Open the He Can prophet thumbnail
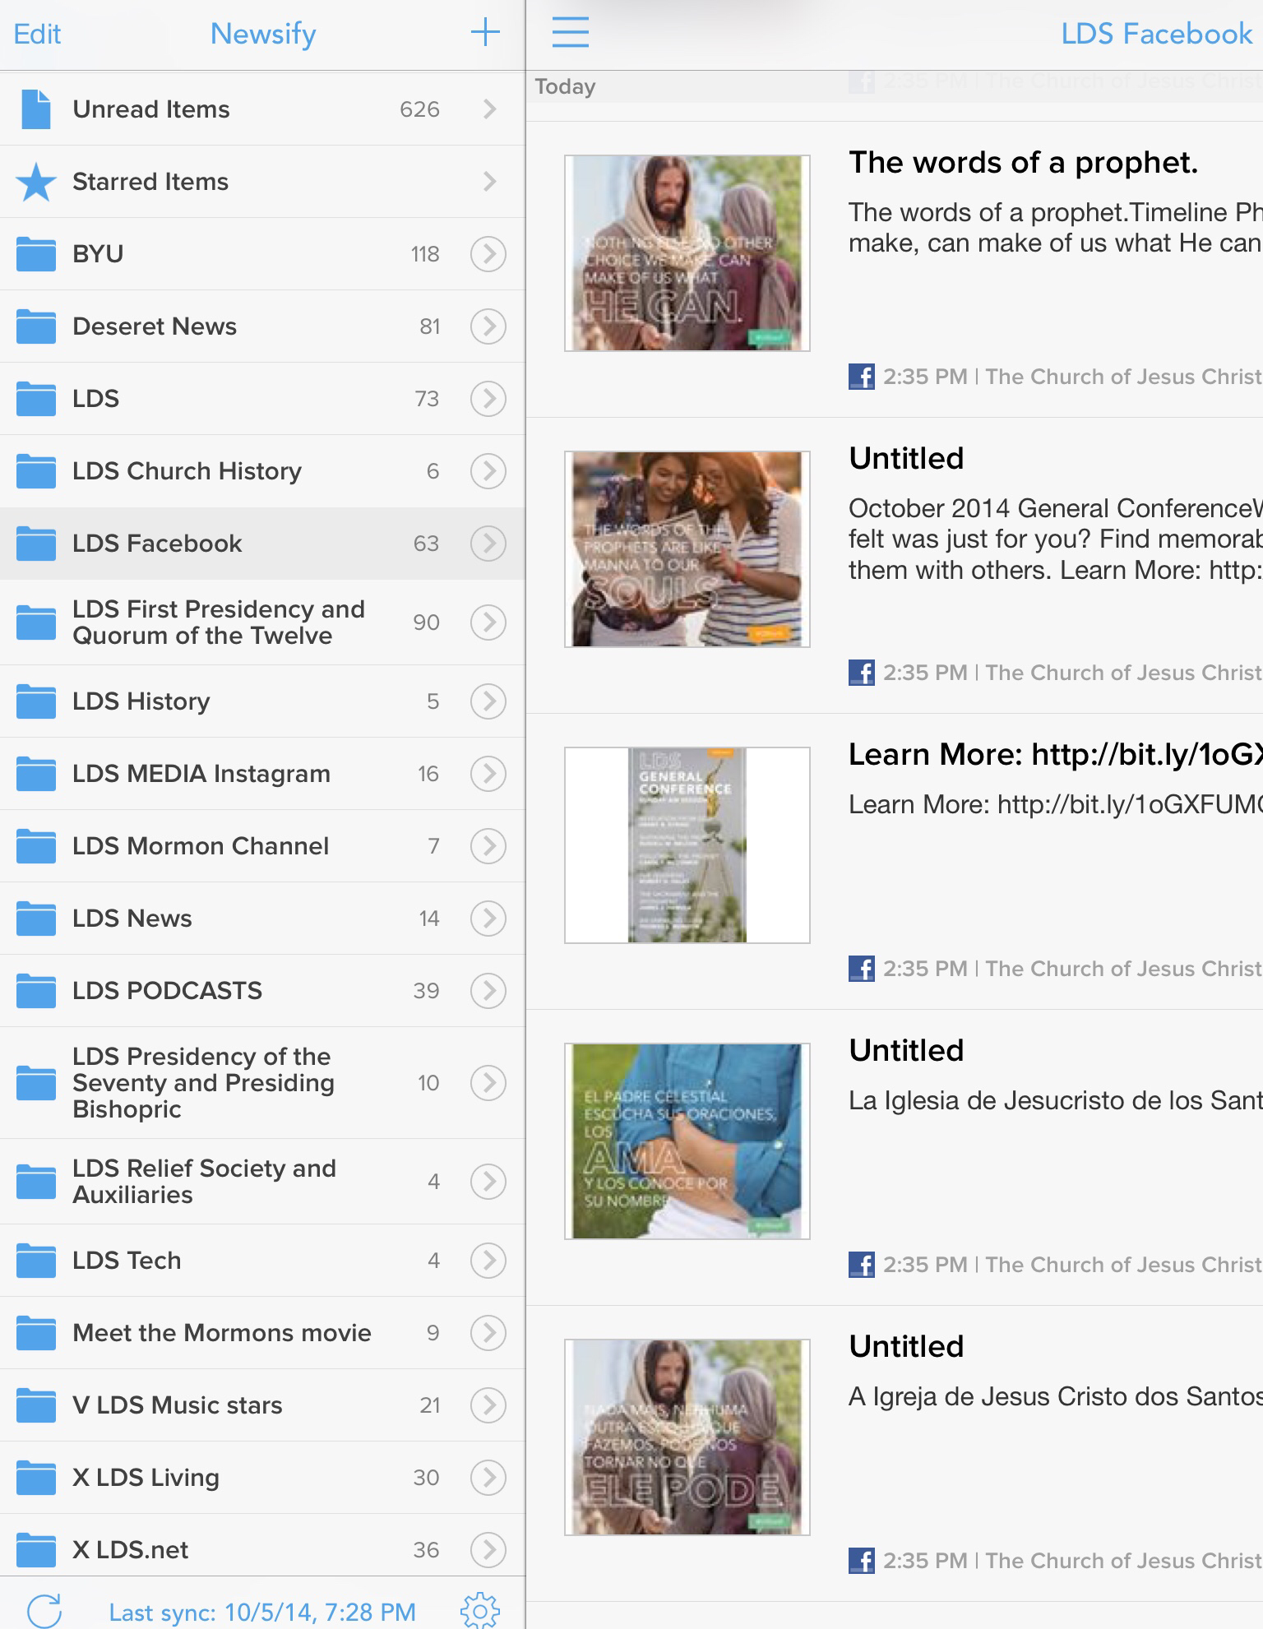Viewport: 1263px width, 1629px height. pos(687,253)
